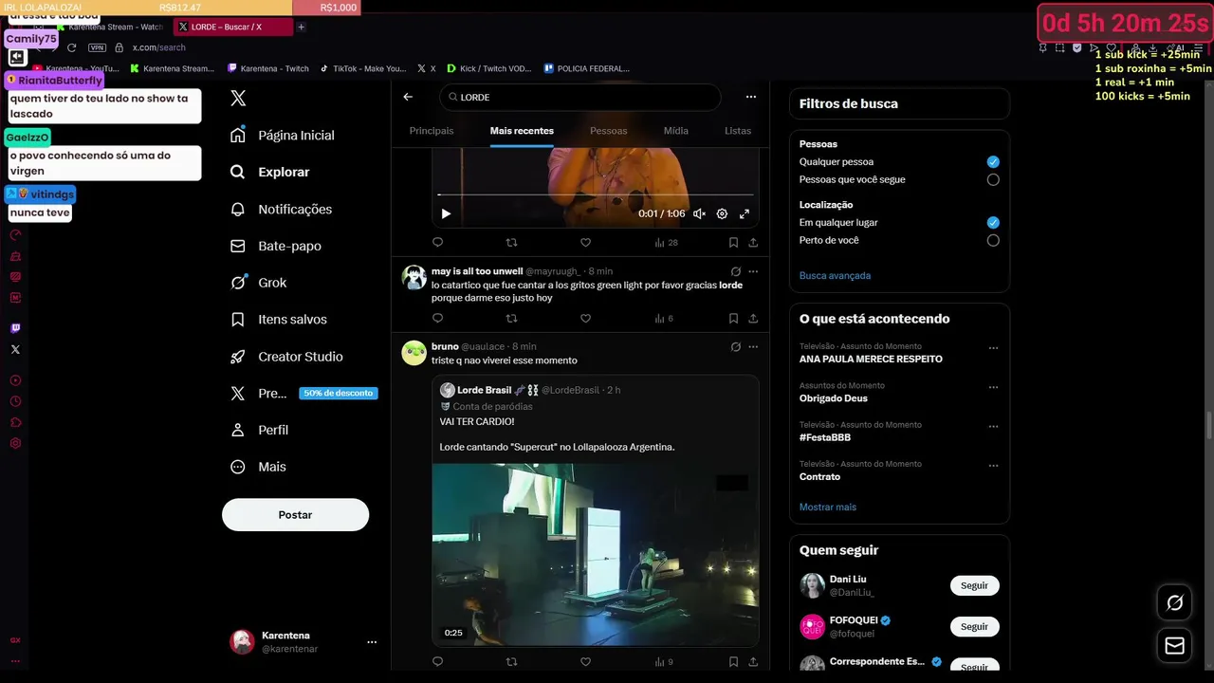
Task: Click Mostrar mais under trends
Action: pyautogui.click(x=828, y=507)
